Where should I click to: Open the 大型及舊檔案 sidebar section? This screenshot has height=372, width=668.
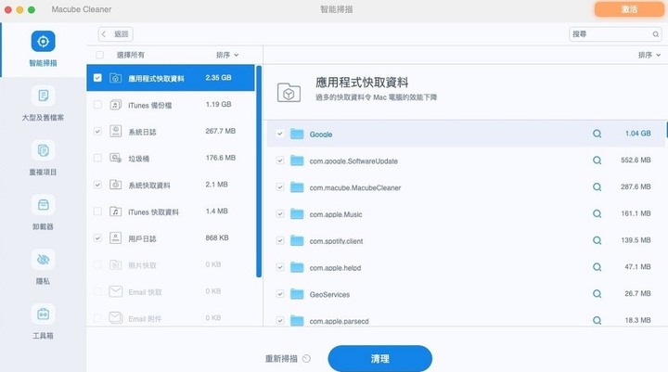pos(43,103)
